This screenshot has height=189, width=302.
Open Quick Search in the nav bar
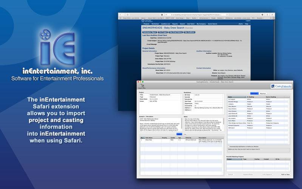(x=213, y=24)
